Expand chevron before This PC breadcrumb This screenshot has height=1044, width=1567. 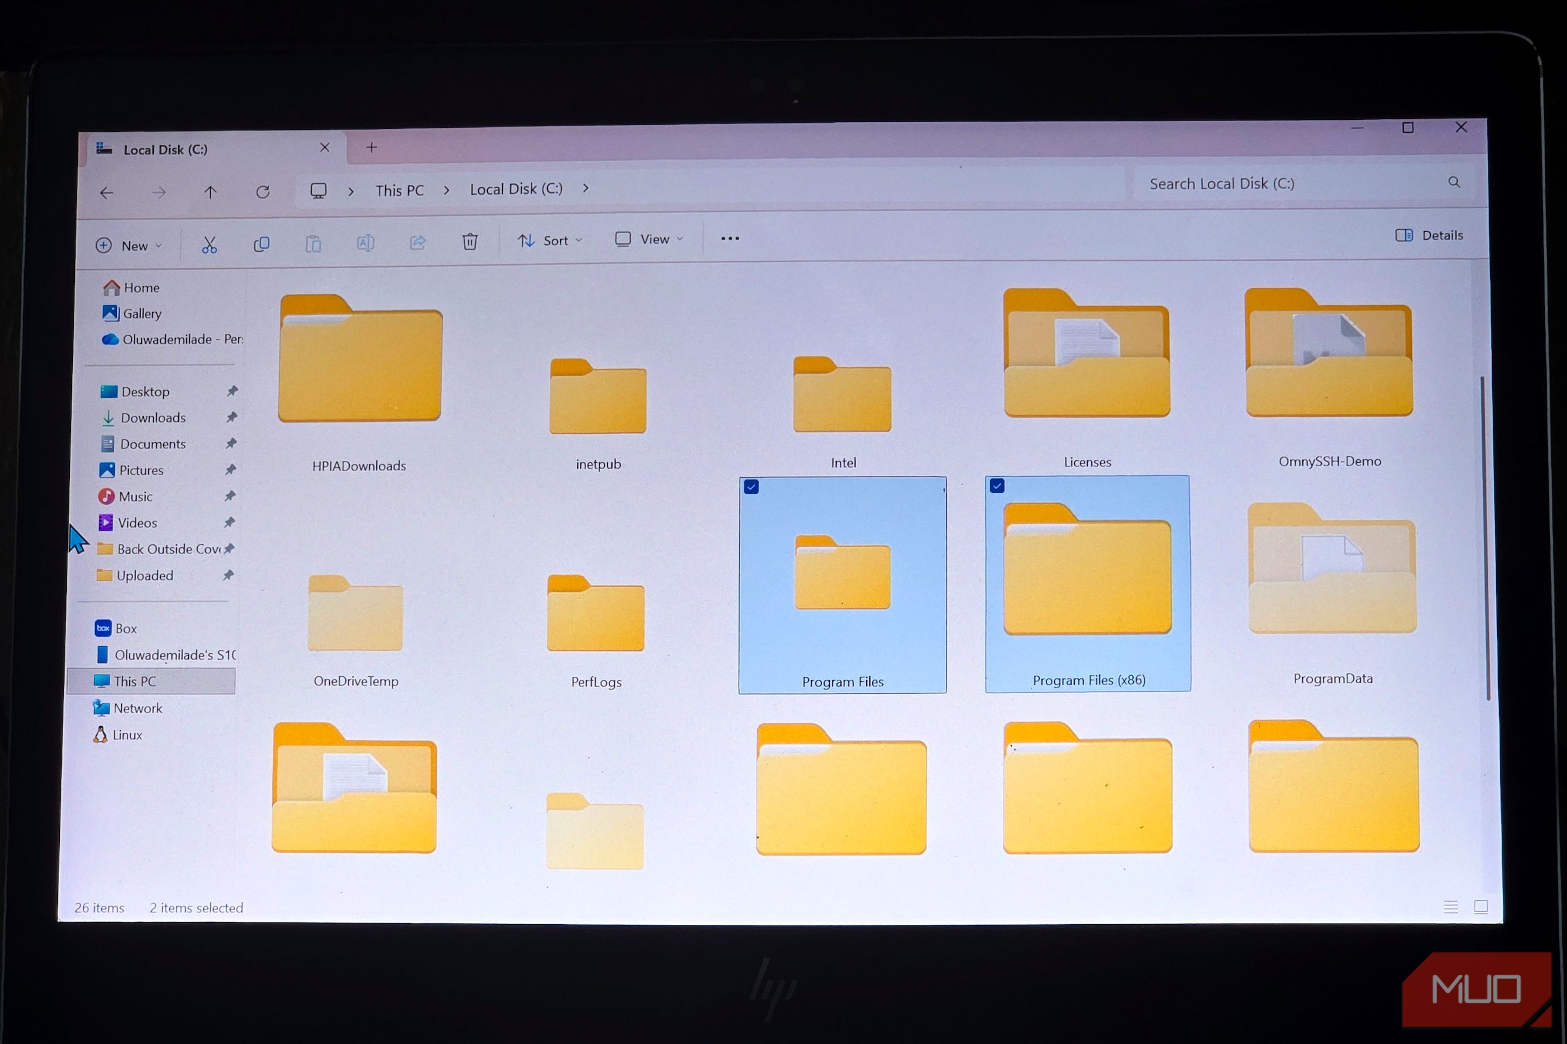pos(351,191)
